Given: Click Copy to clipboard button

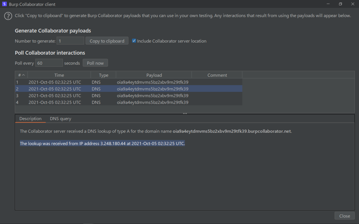Looking at the screenshot, I should (107, 41).
